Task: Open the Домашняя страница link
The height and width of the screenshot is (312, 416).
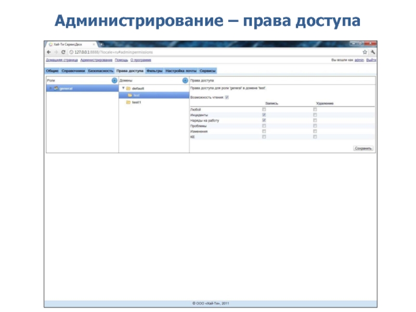Action: [62, 60]
